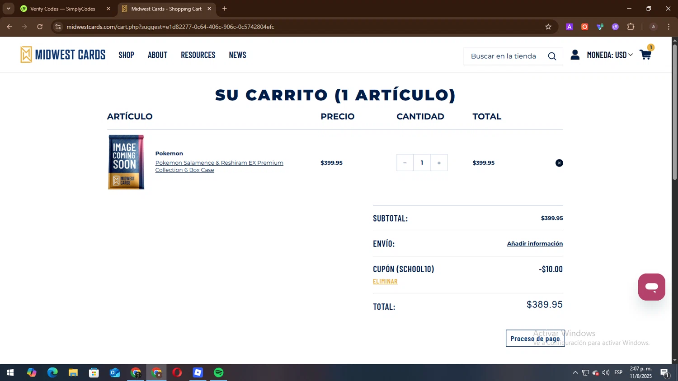678x381 pixels.
Task: Click the Proceso de pago button
Action: (535, 338)
